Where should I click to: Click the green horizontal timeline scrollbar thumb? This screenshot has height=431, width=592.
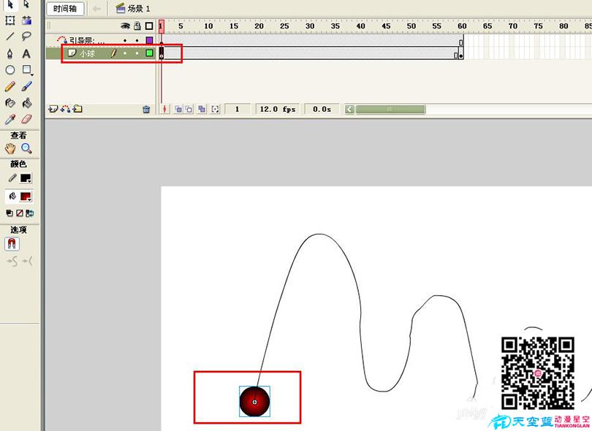(390, 110)
